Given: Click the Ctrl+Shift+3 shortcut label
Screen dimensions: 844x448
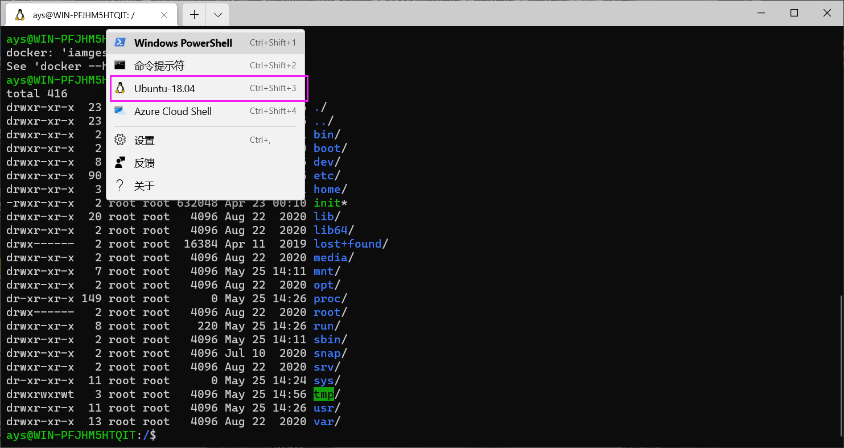Looking at the screenshot, I should [273, 88].
